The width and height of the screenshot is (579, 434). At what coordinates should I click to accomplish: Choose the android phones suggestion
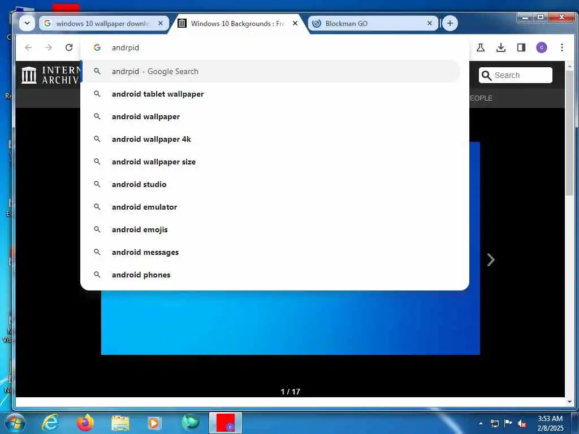point(271,275)
